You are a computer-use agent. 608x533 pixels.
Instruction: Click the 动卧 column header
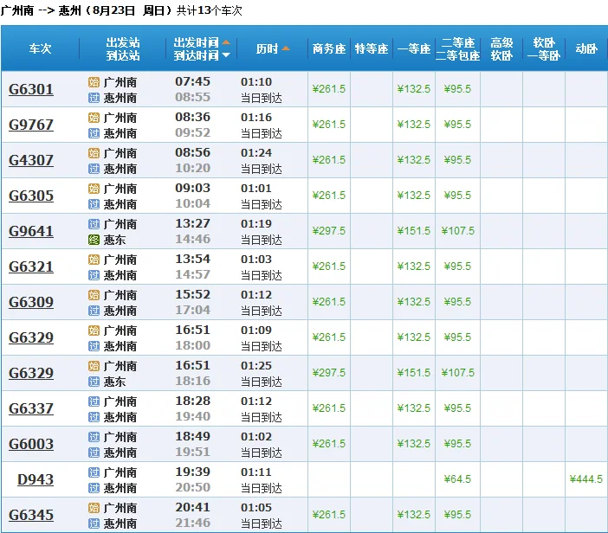pyautogui.click(x=585, y=48)
